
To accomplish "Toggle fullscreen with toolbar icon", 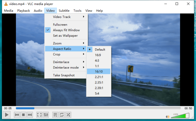I will tap(39, 115).
